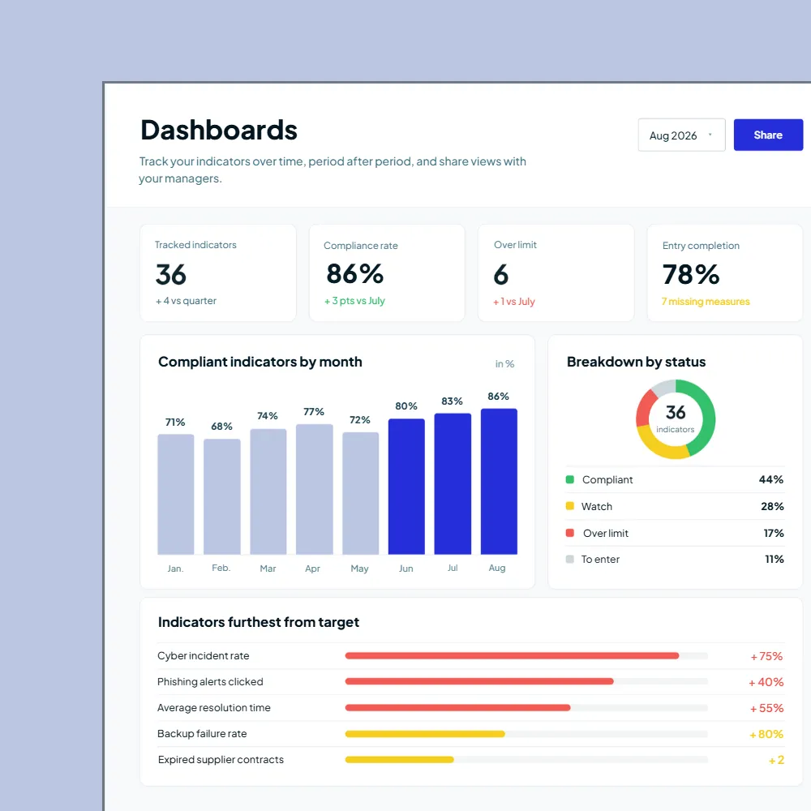Click the Mar bar showing 74%

(268, 491)
